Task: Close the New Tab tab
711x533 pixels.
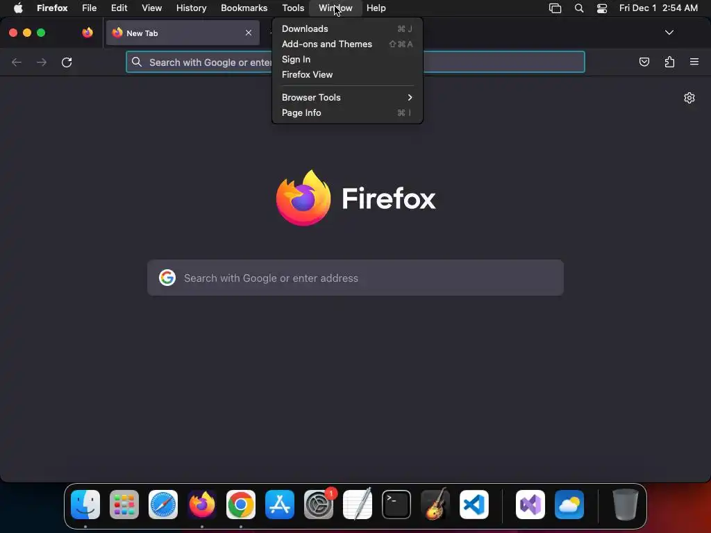Action: click(x=249, y=33)
